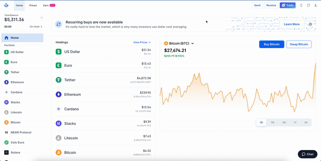The height and width of the screenshot is (161, 321).
Task: Select the 1W chart time range
Action: click(x=272, y=122)
